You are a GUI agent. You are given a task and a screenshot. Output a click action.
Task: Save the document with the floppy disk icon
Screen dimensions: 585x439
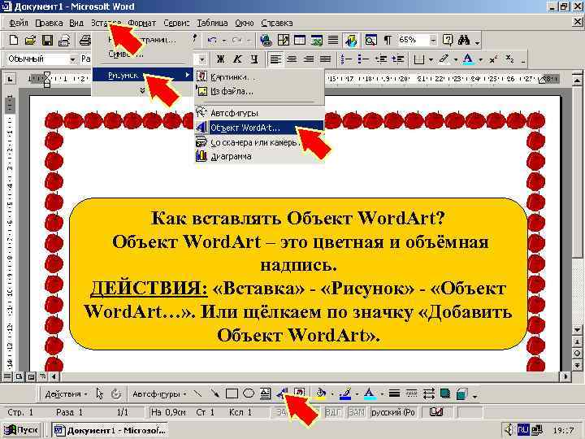[x=47, y=40]
